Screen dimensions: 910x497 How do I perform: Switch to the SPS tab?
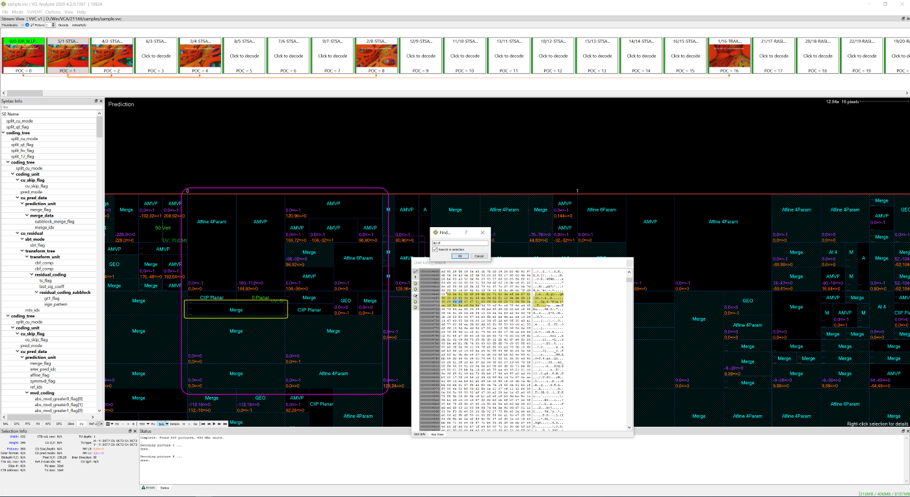tap(17, 424)
